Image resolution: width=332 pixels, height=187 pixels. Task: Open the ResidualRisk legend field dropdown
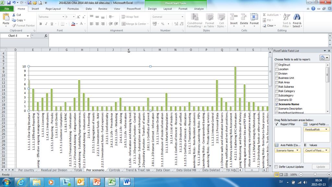coord(326,129)
